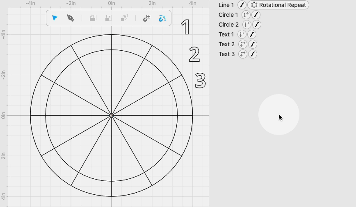Select the Line 1 item in the list
Screen dimensions: 356x207
click(x=226, y=5)
